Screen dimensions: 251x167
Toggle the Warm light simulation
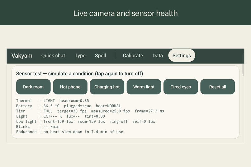click(144, 87)
